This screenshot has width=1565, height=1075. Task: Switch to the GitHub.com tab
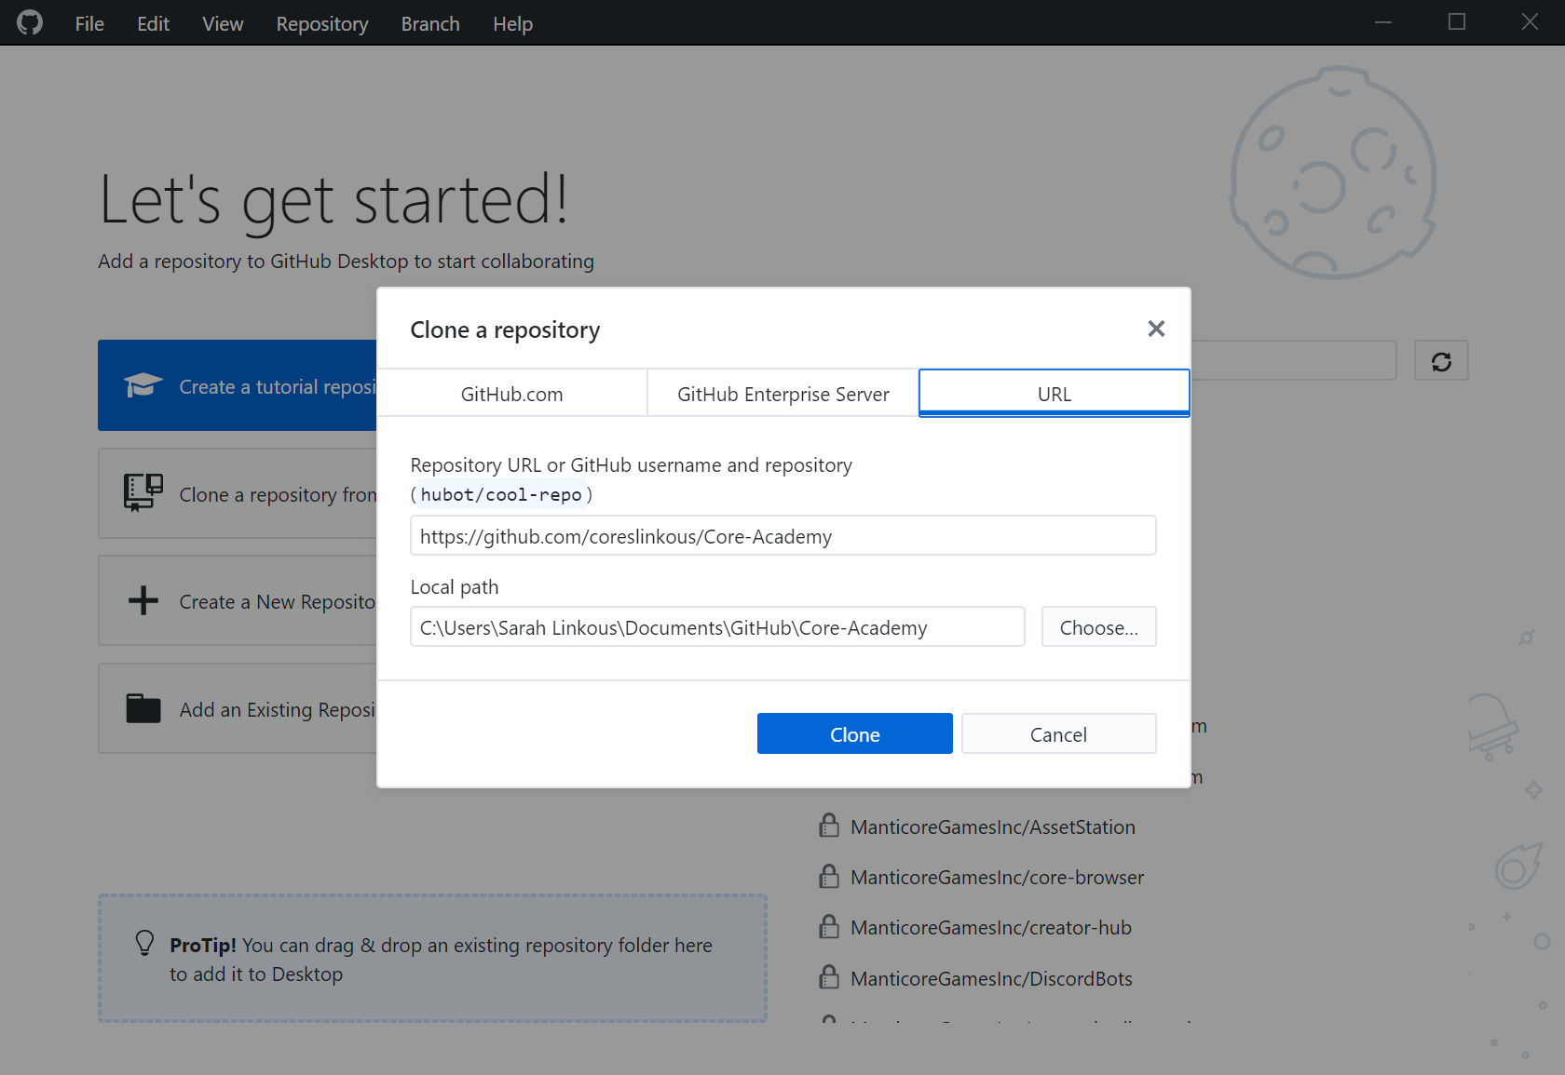[511, 394]
